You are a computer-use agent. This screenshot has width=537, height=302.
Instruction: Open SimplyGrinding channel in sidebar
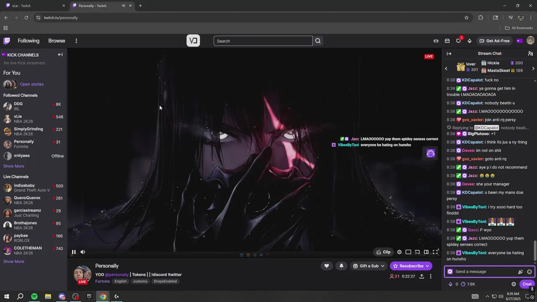[34, 131]
